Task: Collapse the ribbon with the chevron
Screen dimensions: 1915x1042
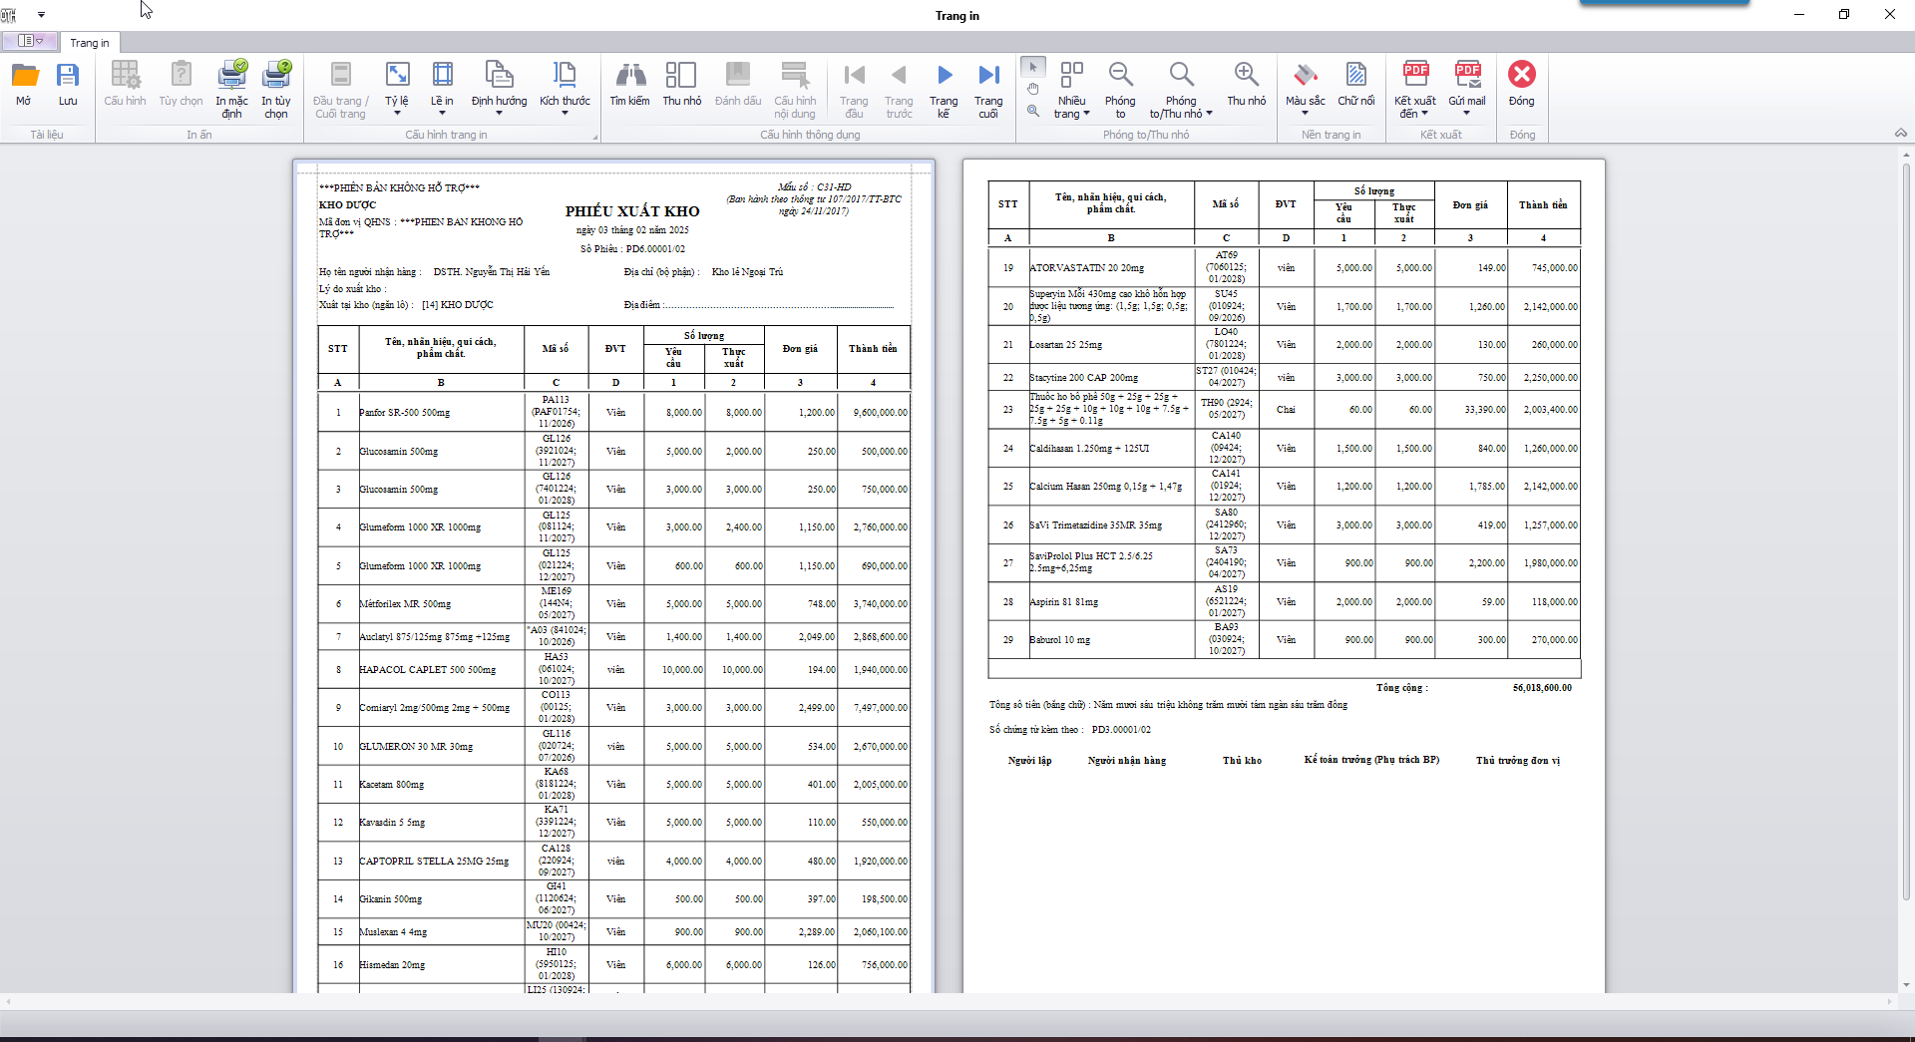Action: [1901, 133]
